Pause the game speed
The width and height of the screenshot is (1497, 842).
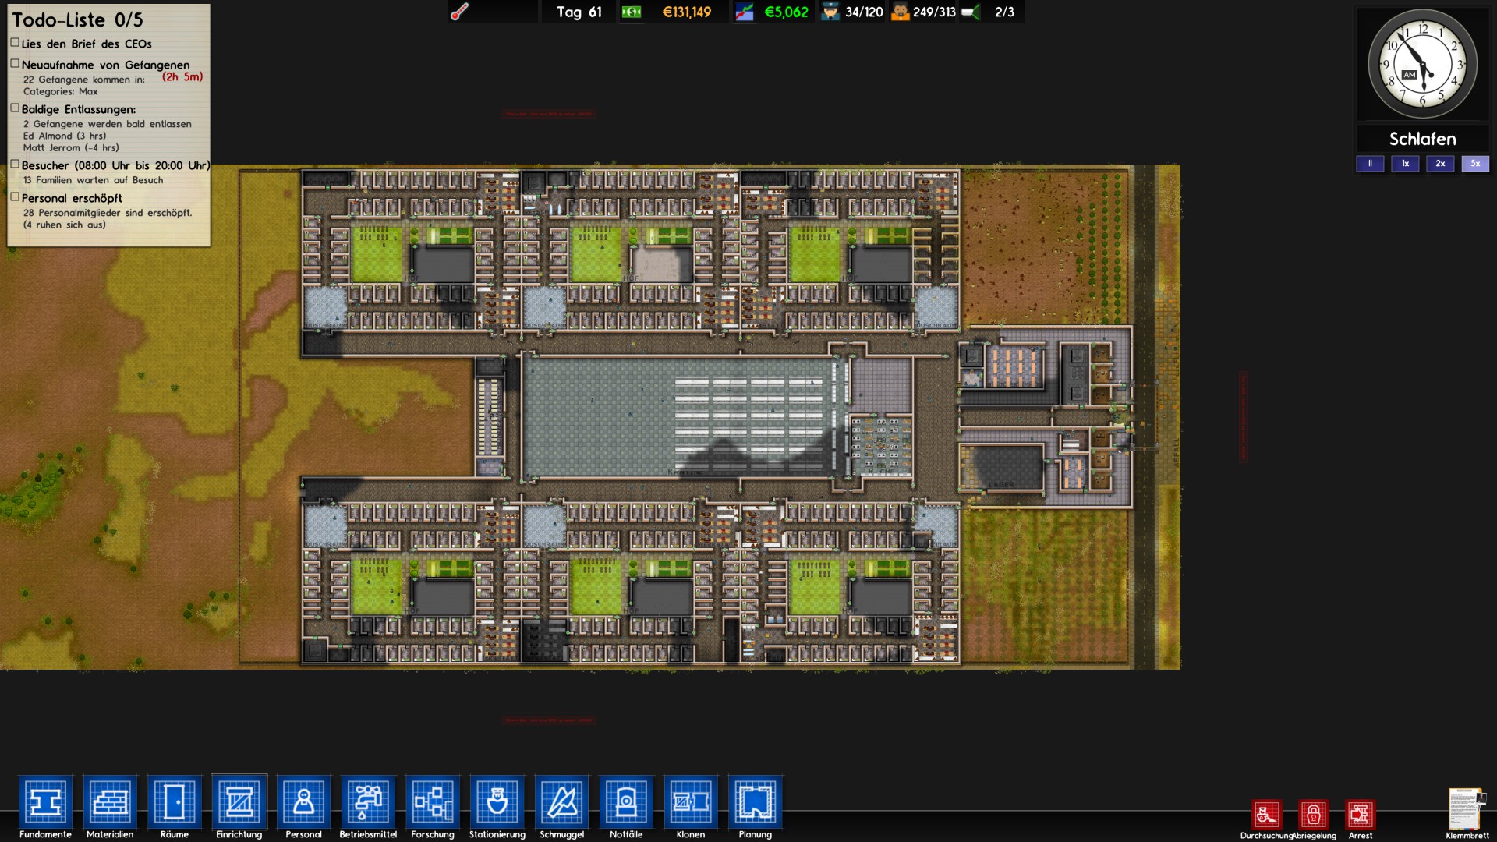coord(1370,164)
